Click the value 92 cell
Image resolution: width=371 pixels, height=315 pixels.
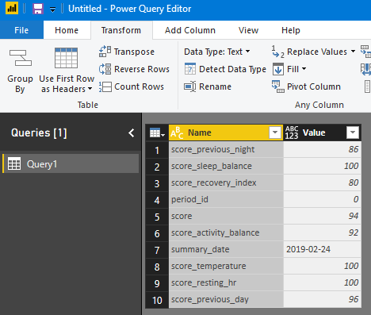322,232
